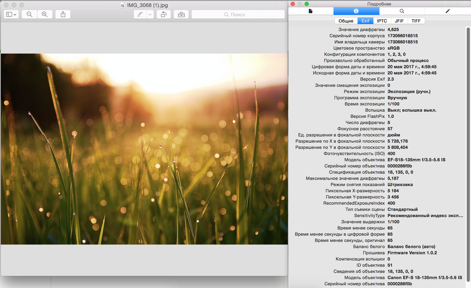Open the sidebar view mode dropdown
Image resolution: width=471 pixels, height=288 pixels.
[x=11, y=15]
